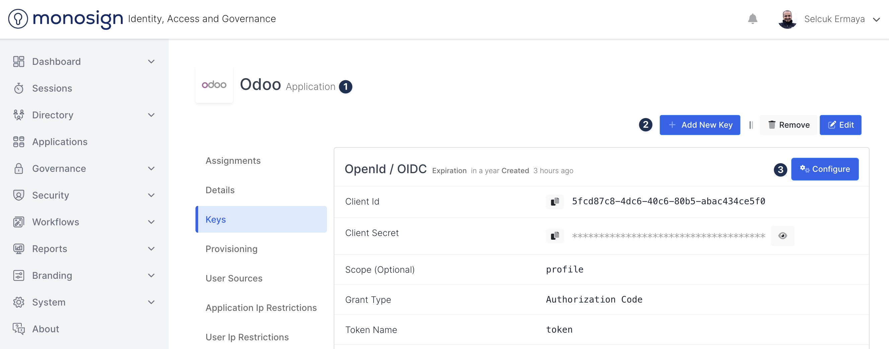Reveal the Client Secret with eye icon
This screenshot has height=349, width=889.
tap(782, 236)
